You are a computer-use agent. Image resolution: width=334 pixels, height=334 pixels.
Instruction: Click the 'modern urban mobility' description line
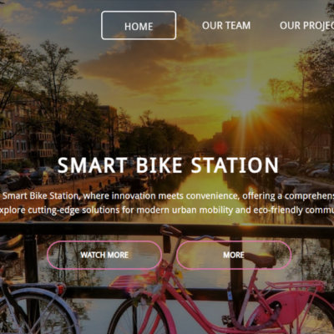point(167,210)
